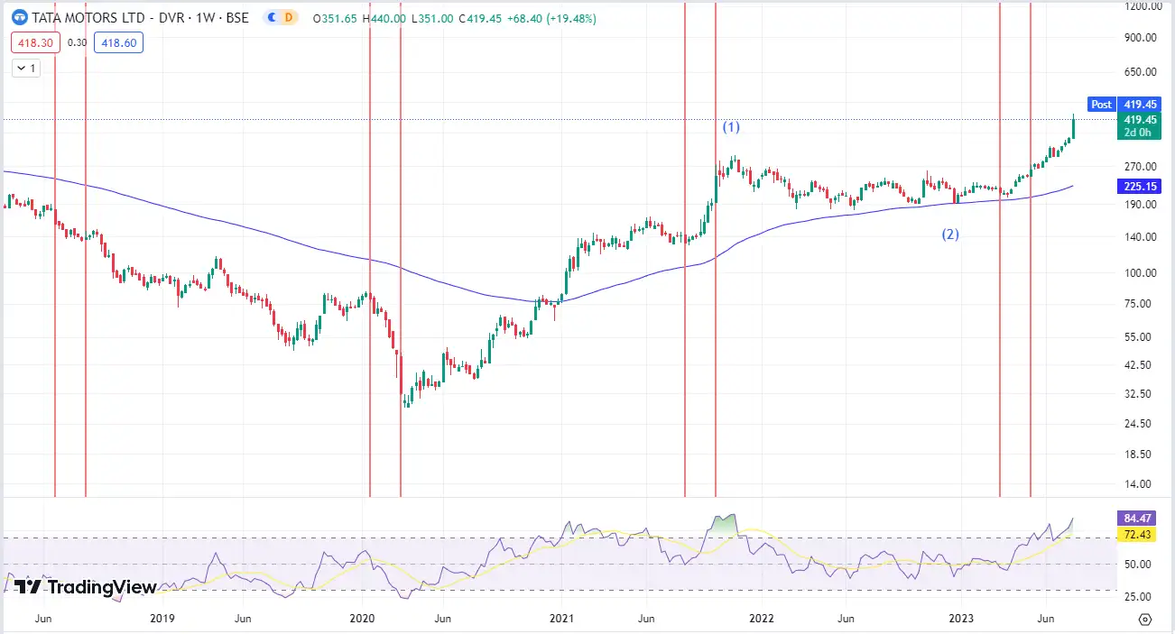Click the Tata Motors company logo icon
The width and height of the screenshot is (1175, 634).
[19, 17]
